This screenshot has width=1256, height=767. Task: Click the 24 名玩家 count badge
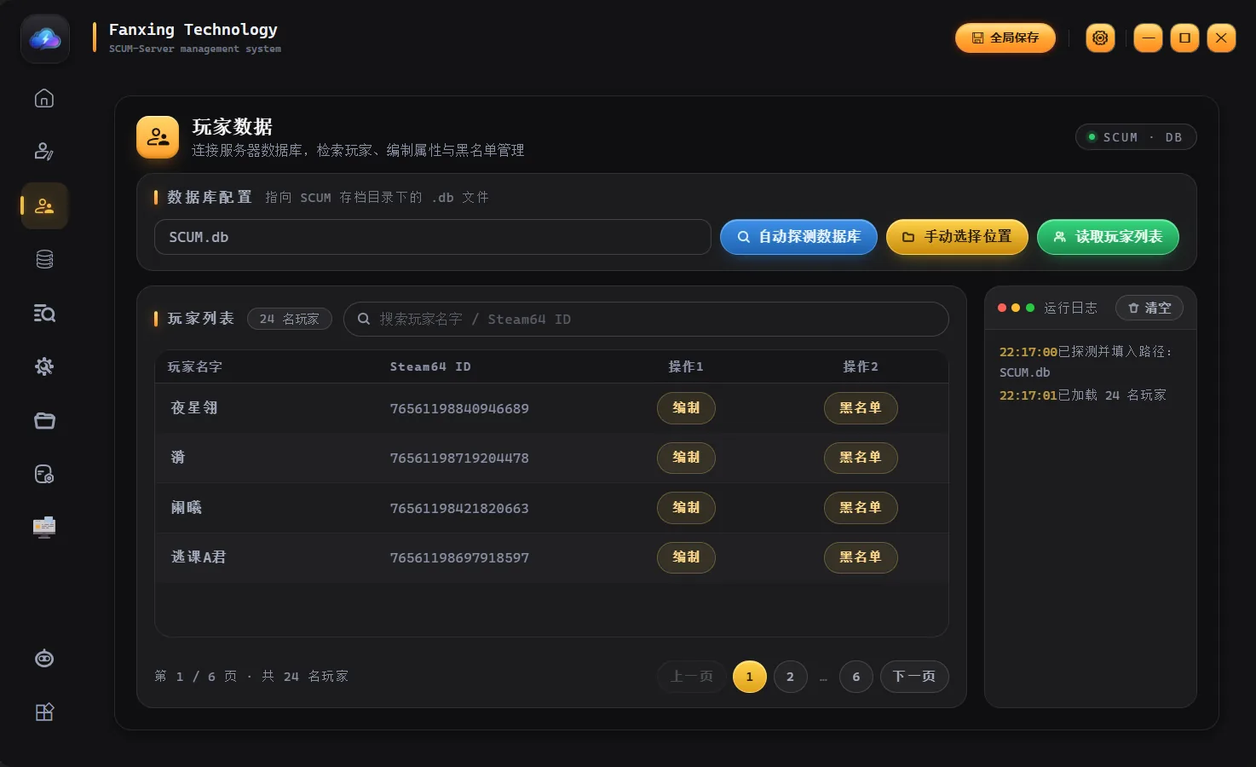point(290,319)
